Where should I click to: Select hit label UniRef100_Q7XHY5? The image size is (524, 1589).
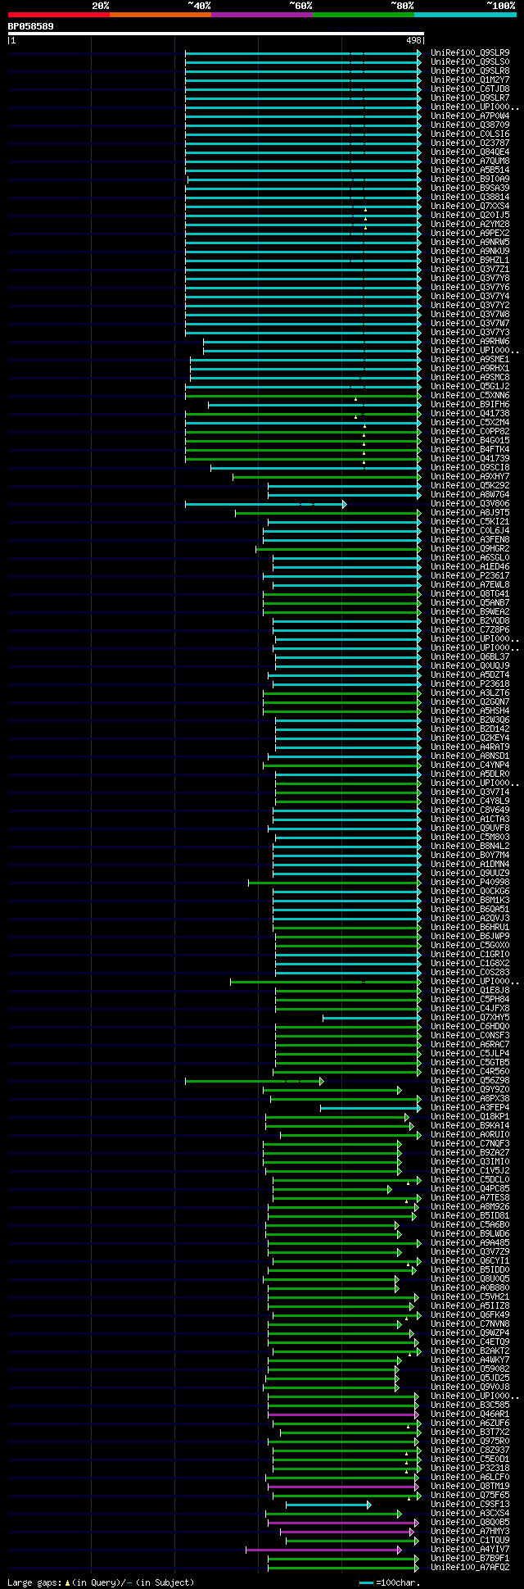tap(470, 1017)
